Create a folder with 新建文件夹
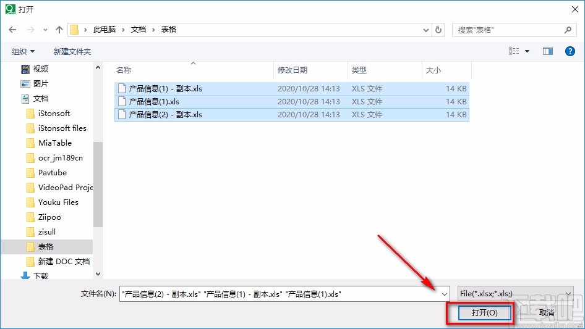This screenshot has height=329, width=585. tap(72, 51)
